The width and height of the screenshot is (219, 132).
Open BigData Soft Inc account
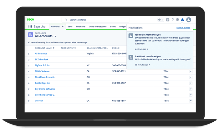click(x=42, y=65)
